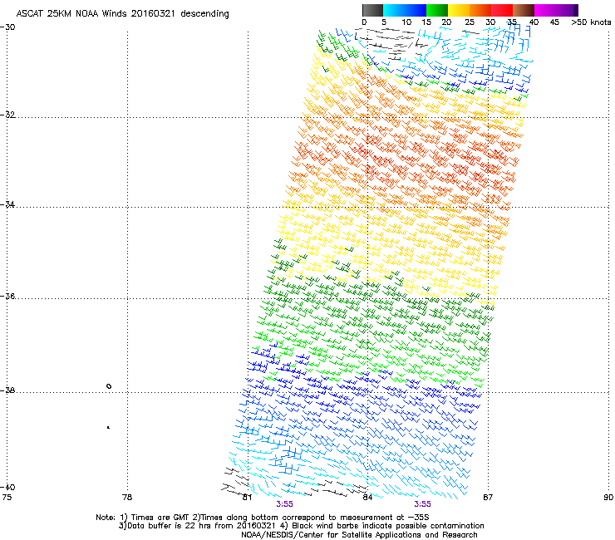Click the '84' longitude axis label
This screenshot has height=540, width=615.
pos(367,498)
